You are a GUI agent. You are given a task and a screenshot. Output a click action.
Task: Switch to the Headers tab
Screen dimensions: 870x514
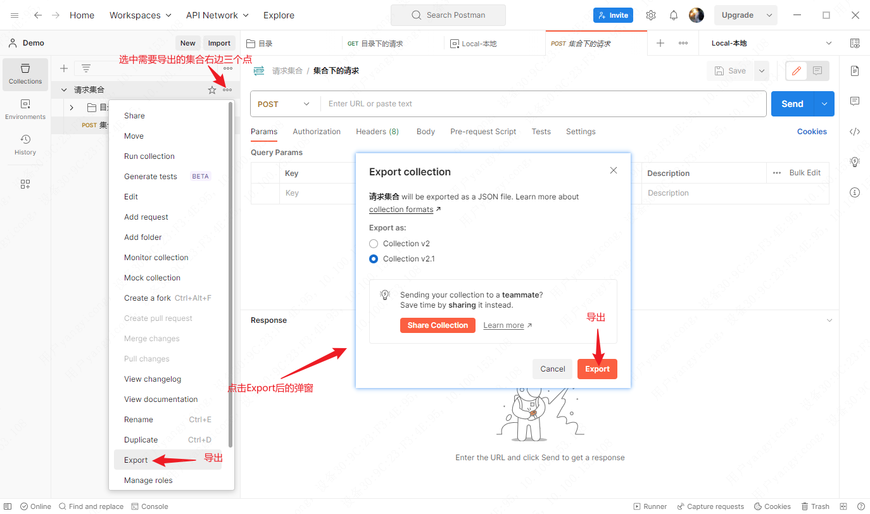[377, 132]
